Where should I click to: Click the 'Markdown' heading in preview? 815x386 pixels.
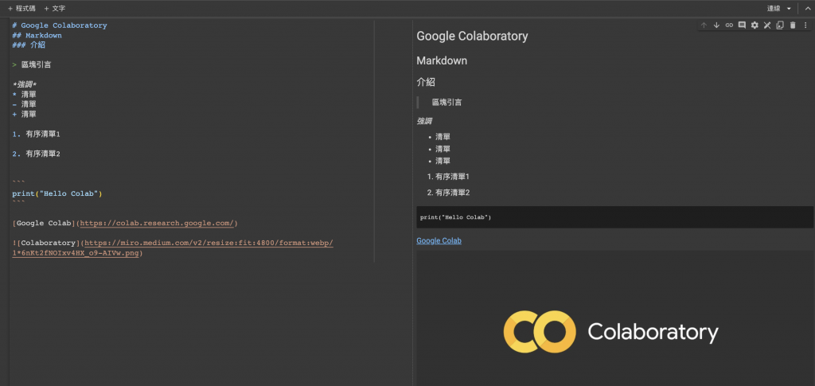[442, 60]
